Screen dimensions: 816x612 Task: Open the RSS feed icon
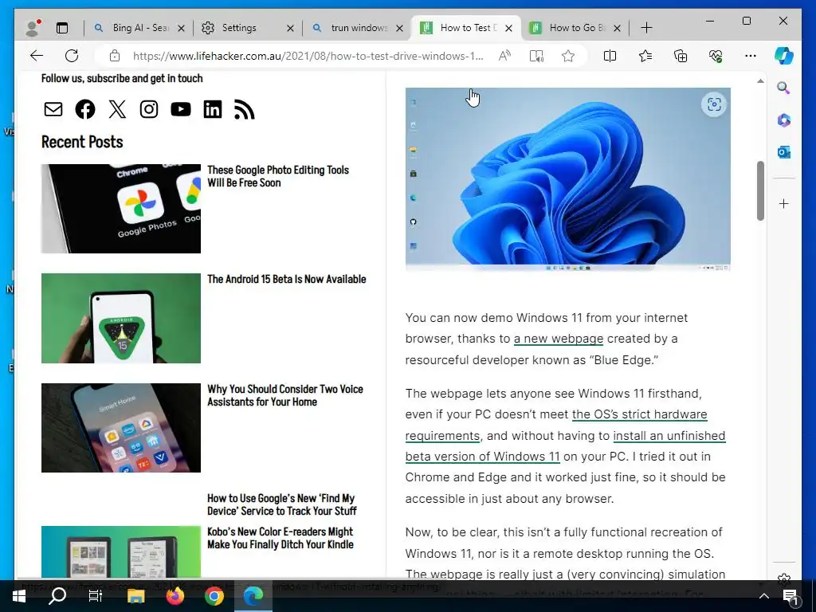pos(244,109)
